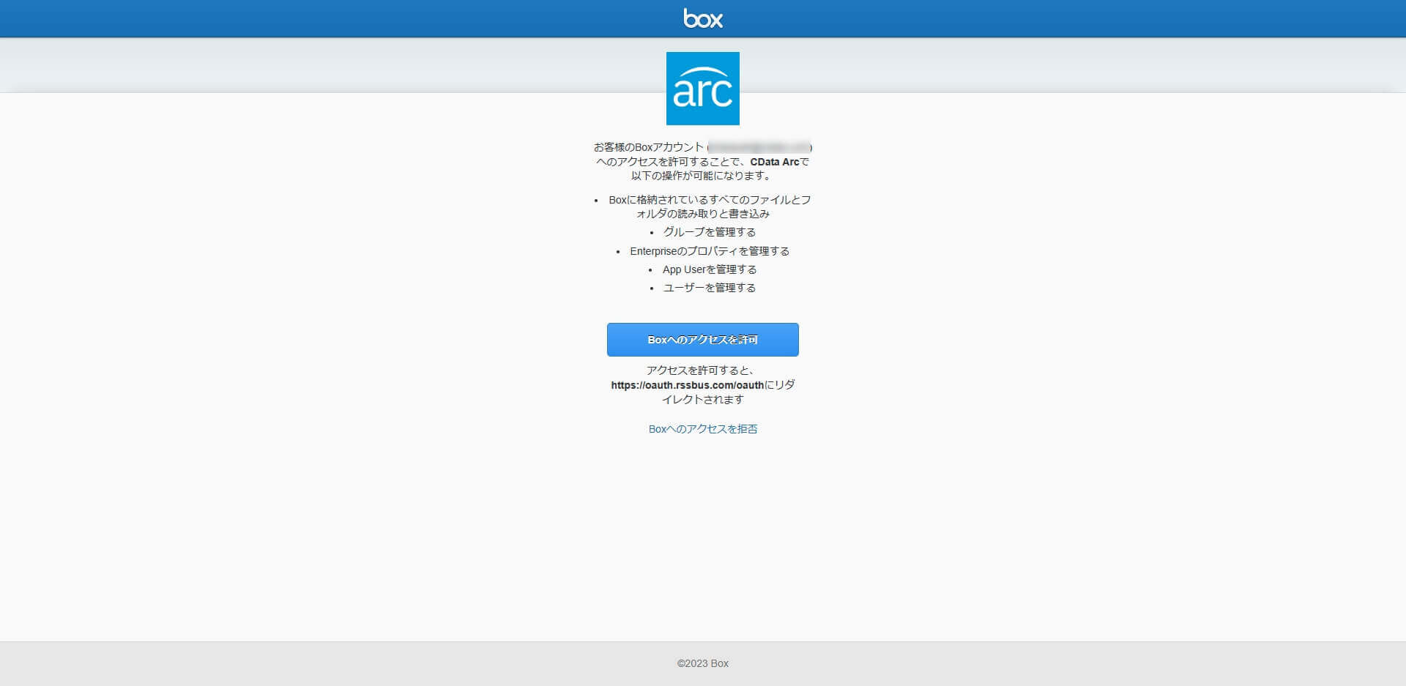The image size is (1406, 686).
Task: Click the グループを管理する permission item
Action: click(710, 232)
